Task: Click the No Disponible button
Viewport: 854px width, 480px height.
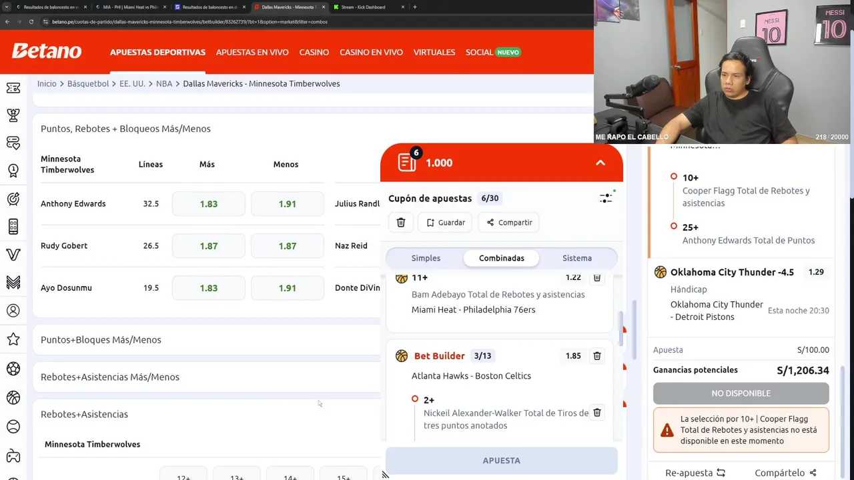Action: pos(741,393)
